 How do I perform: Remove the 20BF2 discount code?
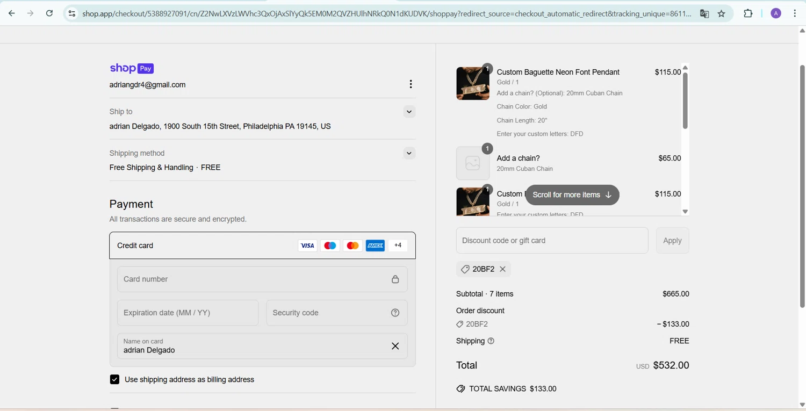(503, 269)
